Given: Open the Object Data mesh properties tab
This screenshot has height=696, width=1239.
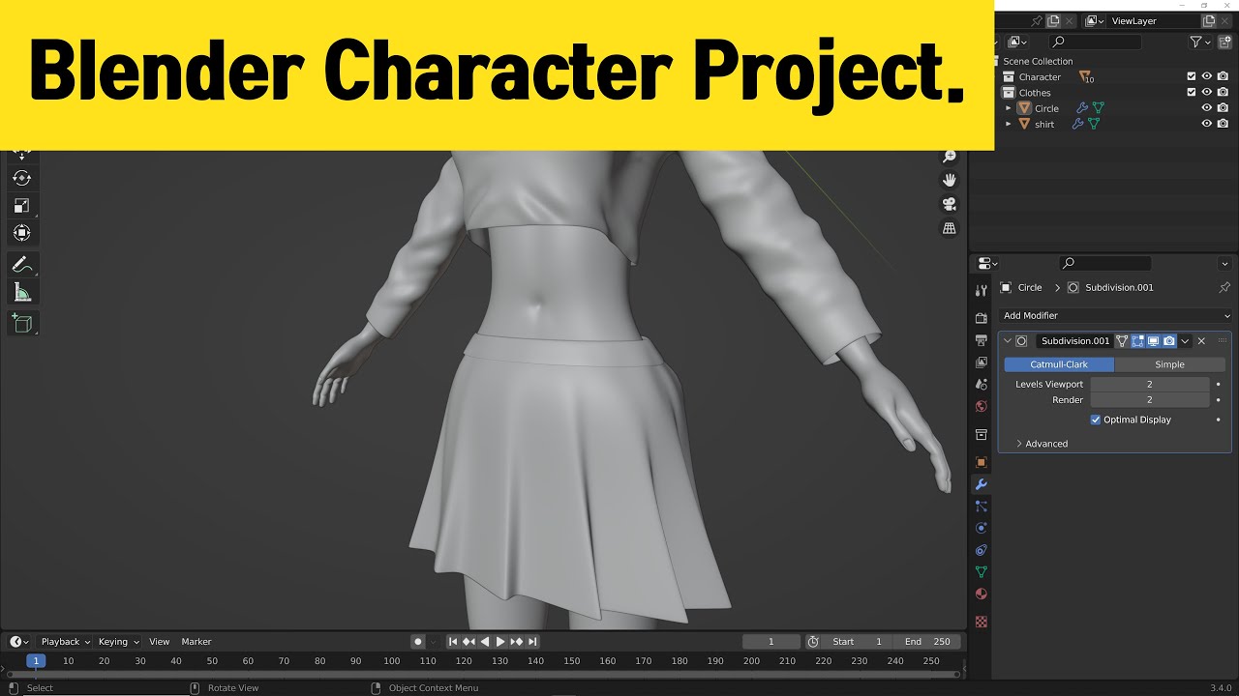Looking at the screenshot, I should tap(982, 572).
